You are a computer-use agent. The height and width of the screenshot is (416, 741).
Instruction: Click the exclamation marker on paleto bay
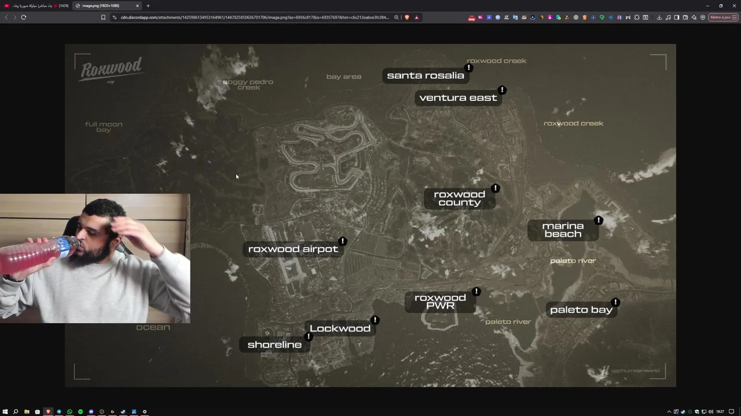(615, 302)
